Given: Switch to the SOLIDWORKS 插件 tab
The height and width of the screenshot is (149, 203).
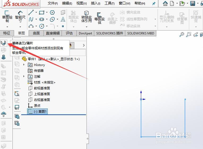Looking at the screenshot, I should click(x=110, y=33).
